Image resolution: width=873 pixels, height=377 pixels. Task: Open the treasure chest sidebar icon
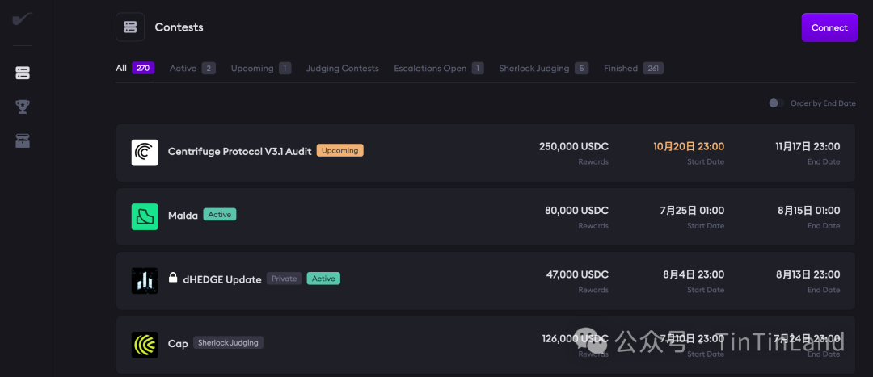point(23,140)
